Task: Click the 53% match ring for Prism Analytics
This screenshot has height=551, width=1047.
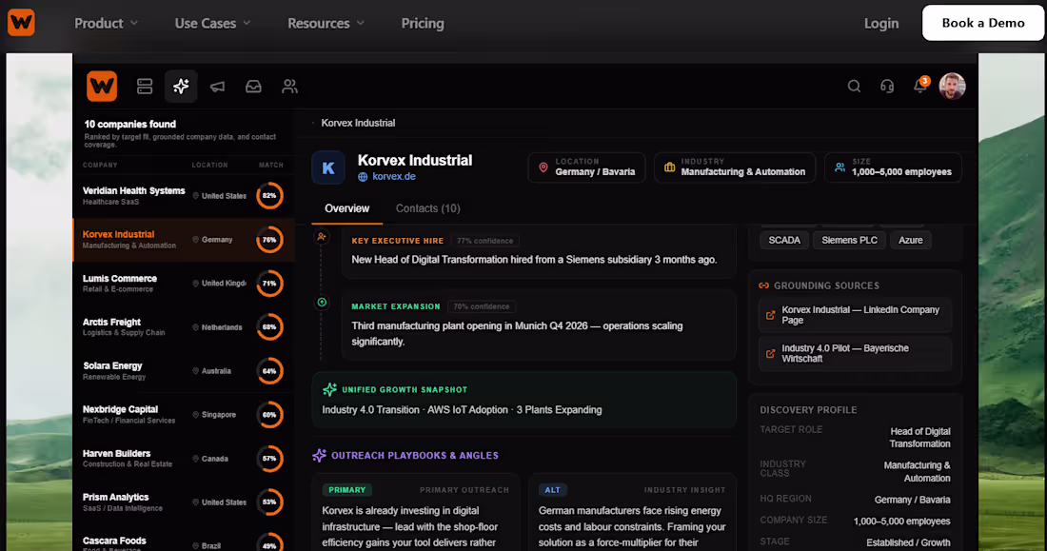Action: 269,502
